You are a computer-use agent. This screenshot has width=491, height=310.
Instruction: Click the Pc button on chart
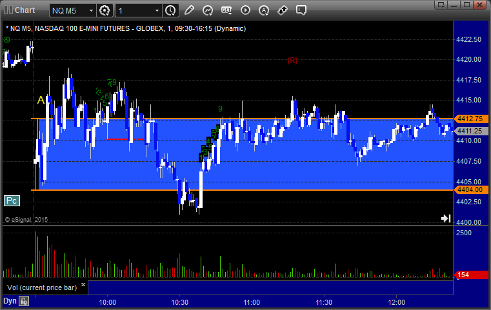click(x=12, y=201)
